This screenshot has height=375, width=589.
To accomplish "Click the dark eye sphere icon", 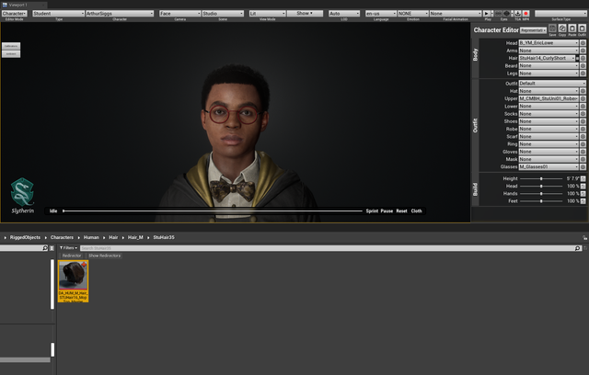I will point(506,14).
